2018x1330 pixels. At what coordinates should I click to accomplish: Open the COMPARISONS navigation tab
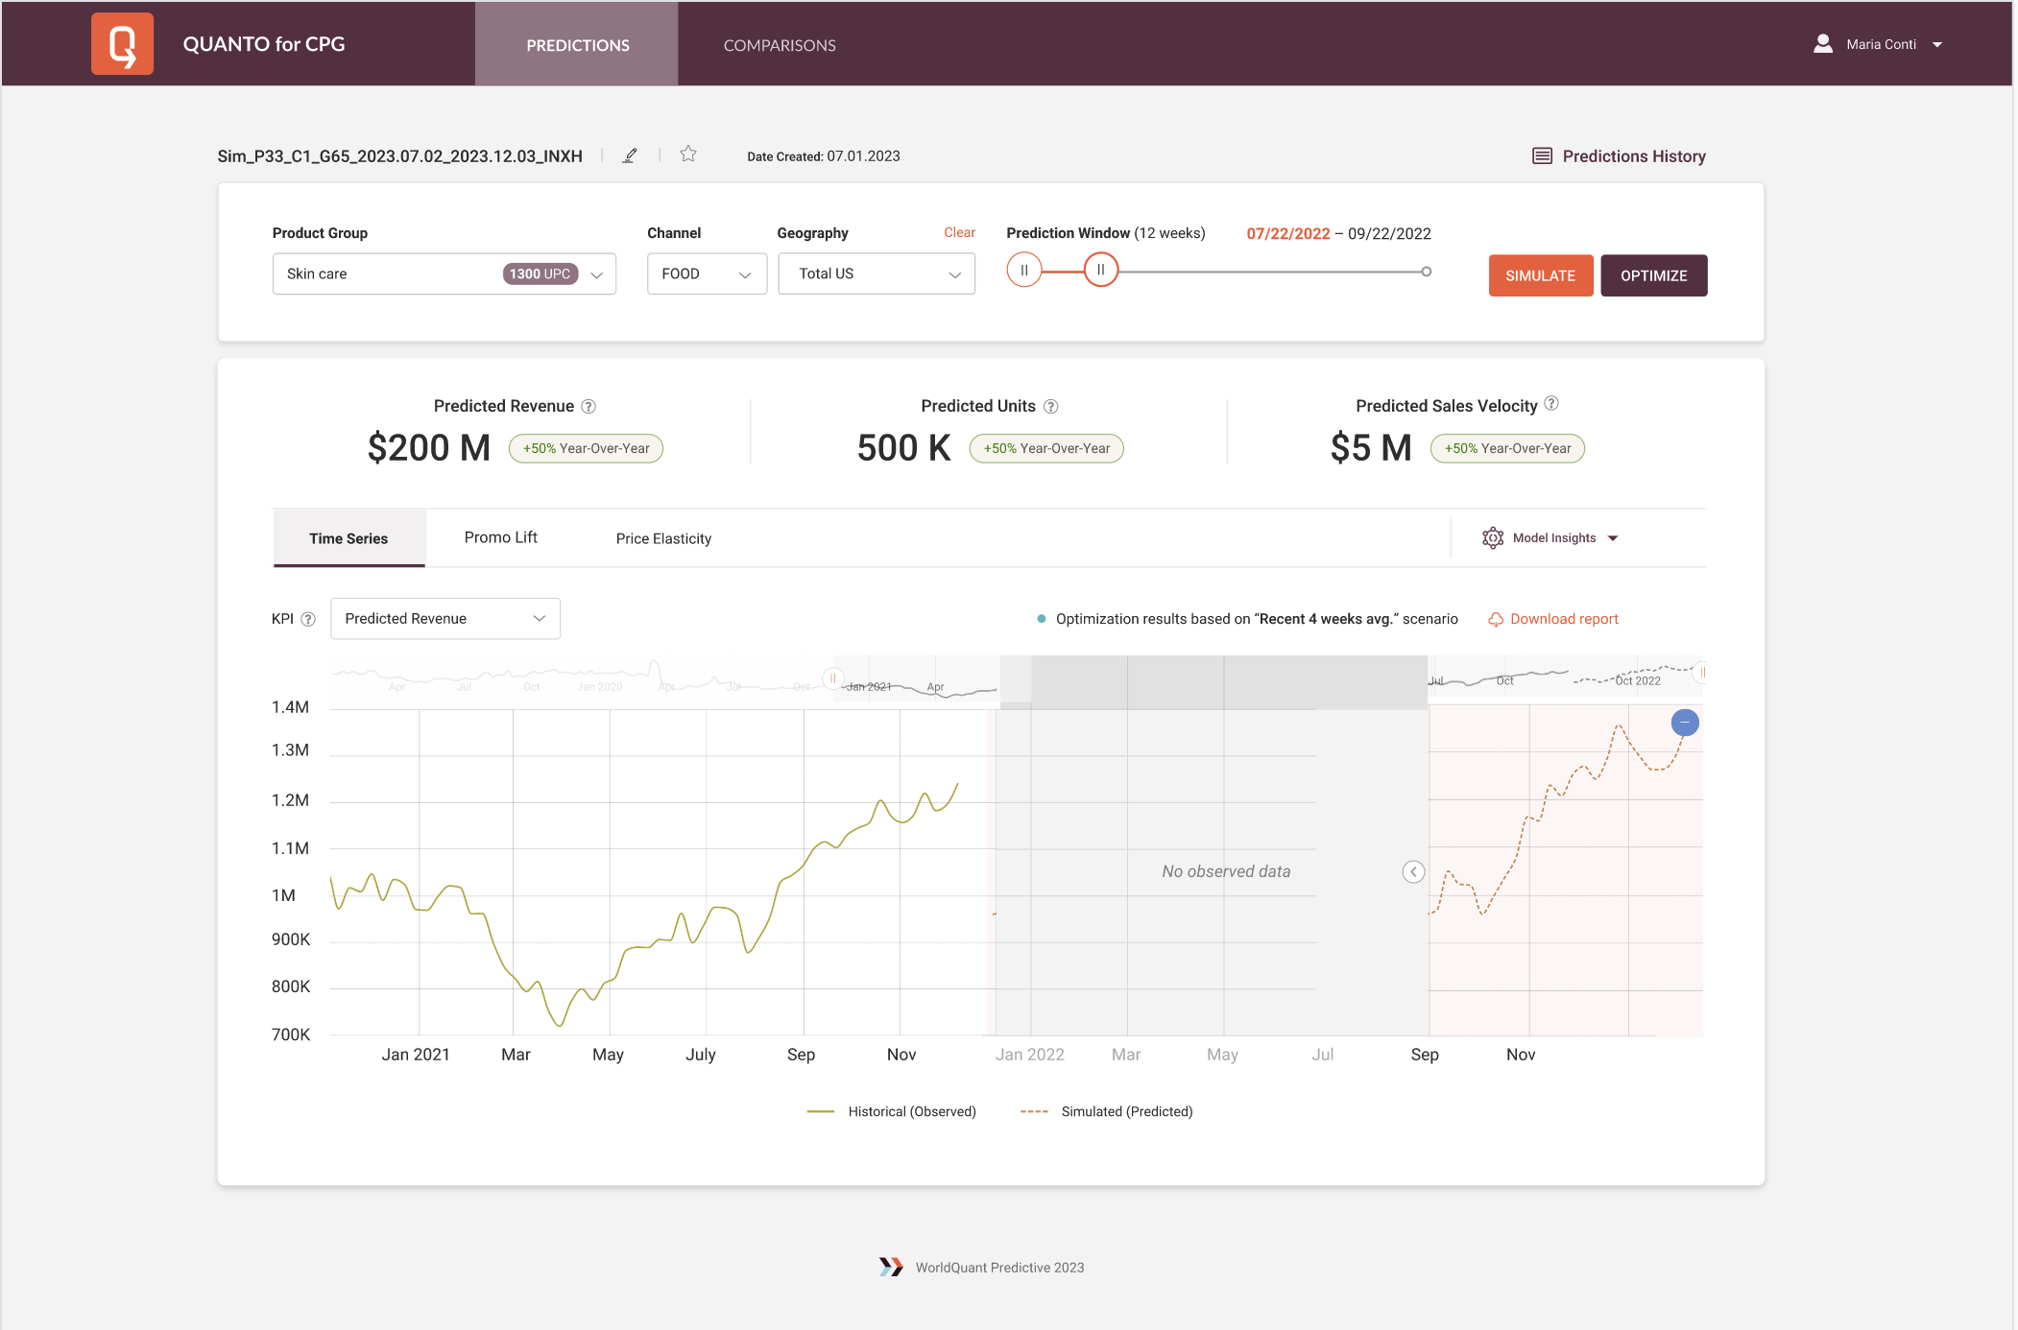coord(779,45)
